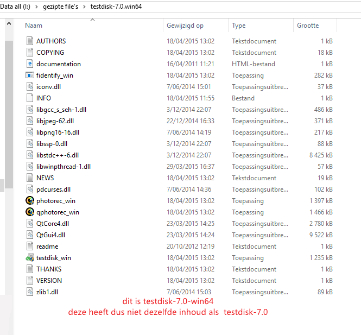Select the file name 'fidentify_win'
Image resolution: width=361 pixels, height=335 pixels.
tap(55, 75)
